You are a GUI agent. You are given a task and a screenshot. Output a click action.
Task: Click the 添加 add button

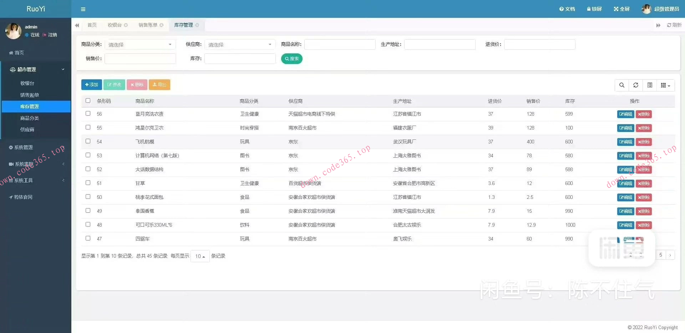click(x=91, y=85)
